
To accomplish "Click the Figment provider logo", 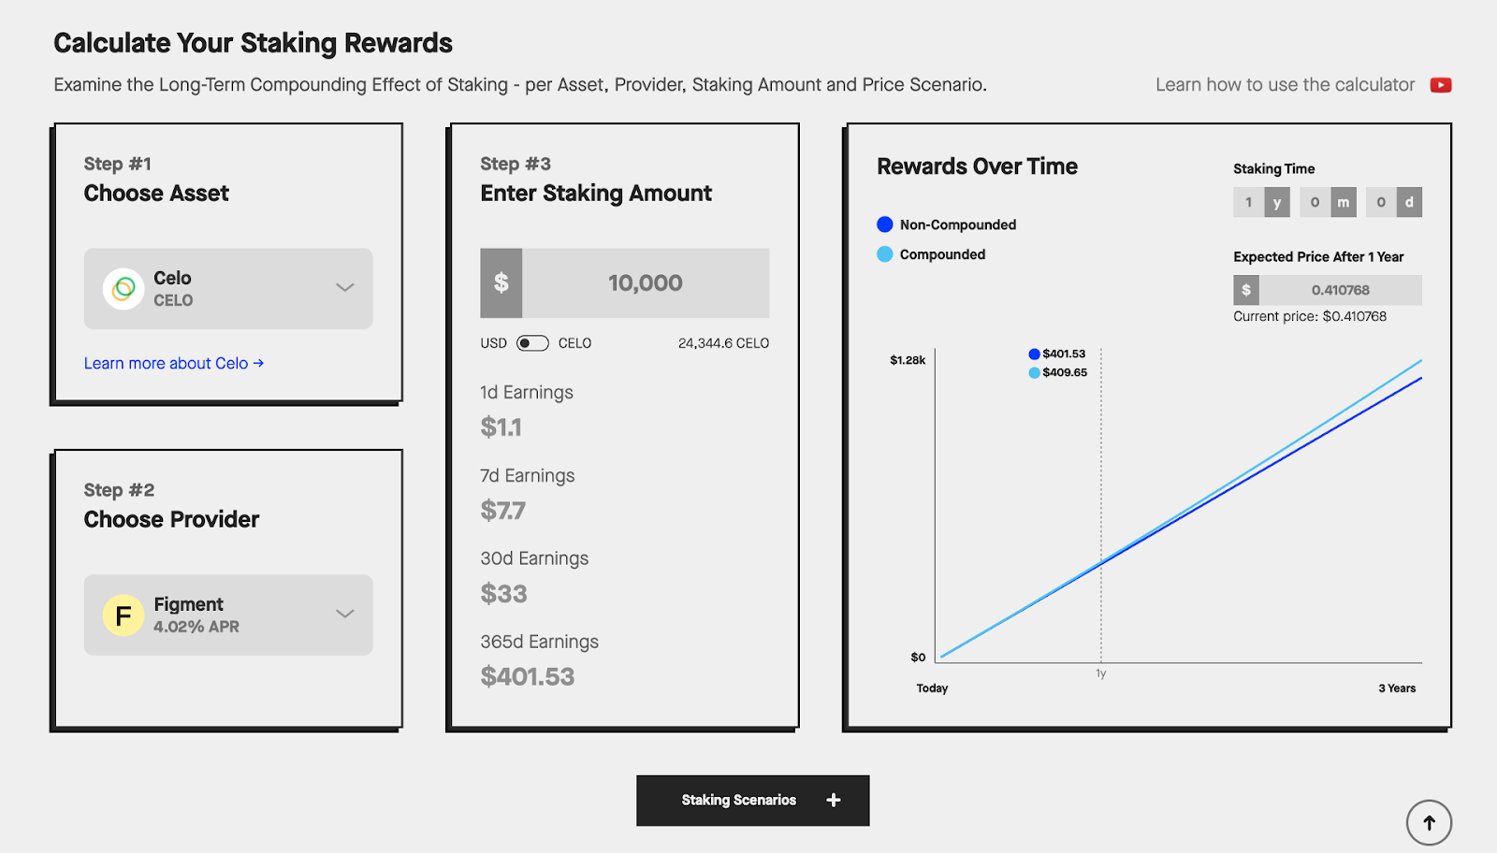I will pos(124,615).
